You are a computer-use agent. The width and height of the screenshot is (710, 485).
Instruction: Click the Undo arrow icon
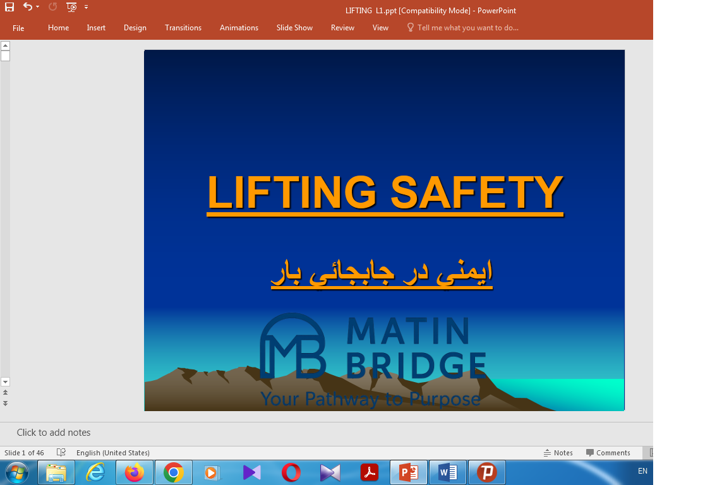[27, 7]
